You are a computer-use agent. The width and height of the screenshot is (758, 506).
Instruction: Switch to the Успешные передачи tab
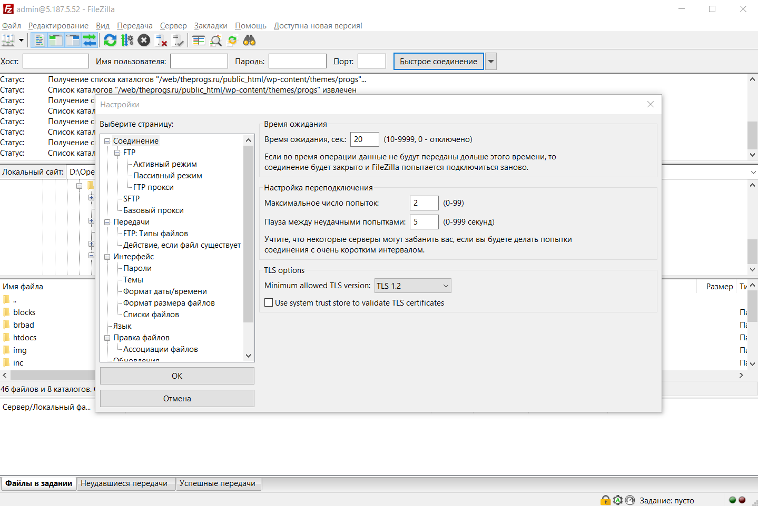click(218, 483)
